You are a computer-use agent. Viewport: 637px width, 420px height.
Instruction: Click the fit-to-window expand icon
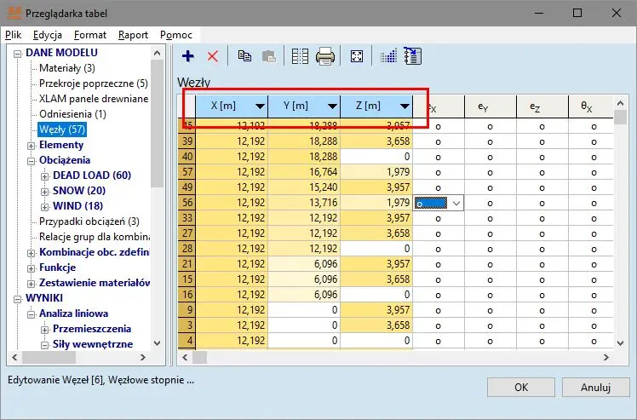357,56
